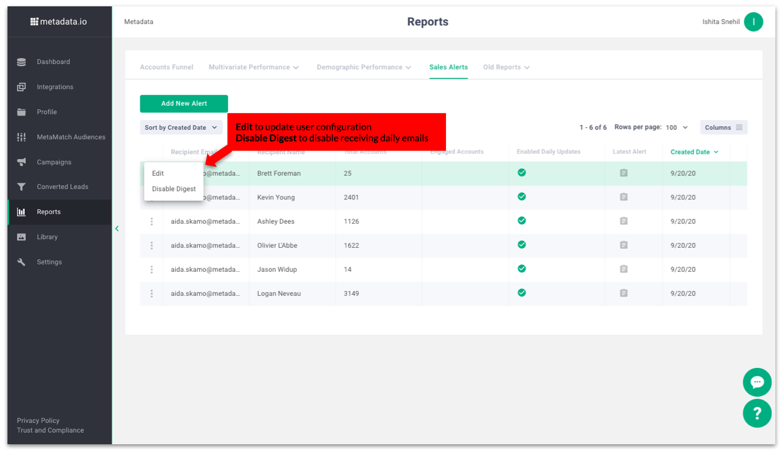Image resolution: width=784 pixels, height=450 pixels.
Task: Switch to Accounts Funnel tab
Action: (x=167, y=67)
